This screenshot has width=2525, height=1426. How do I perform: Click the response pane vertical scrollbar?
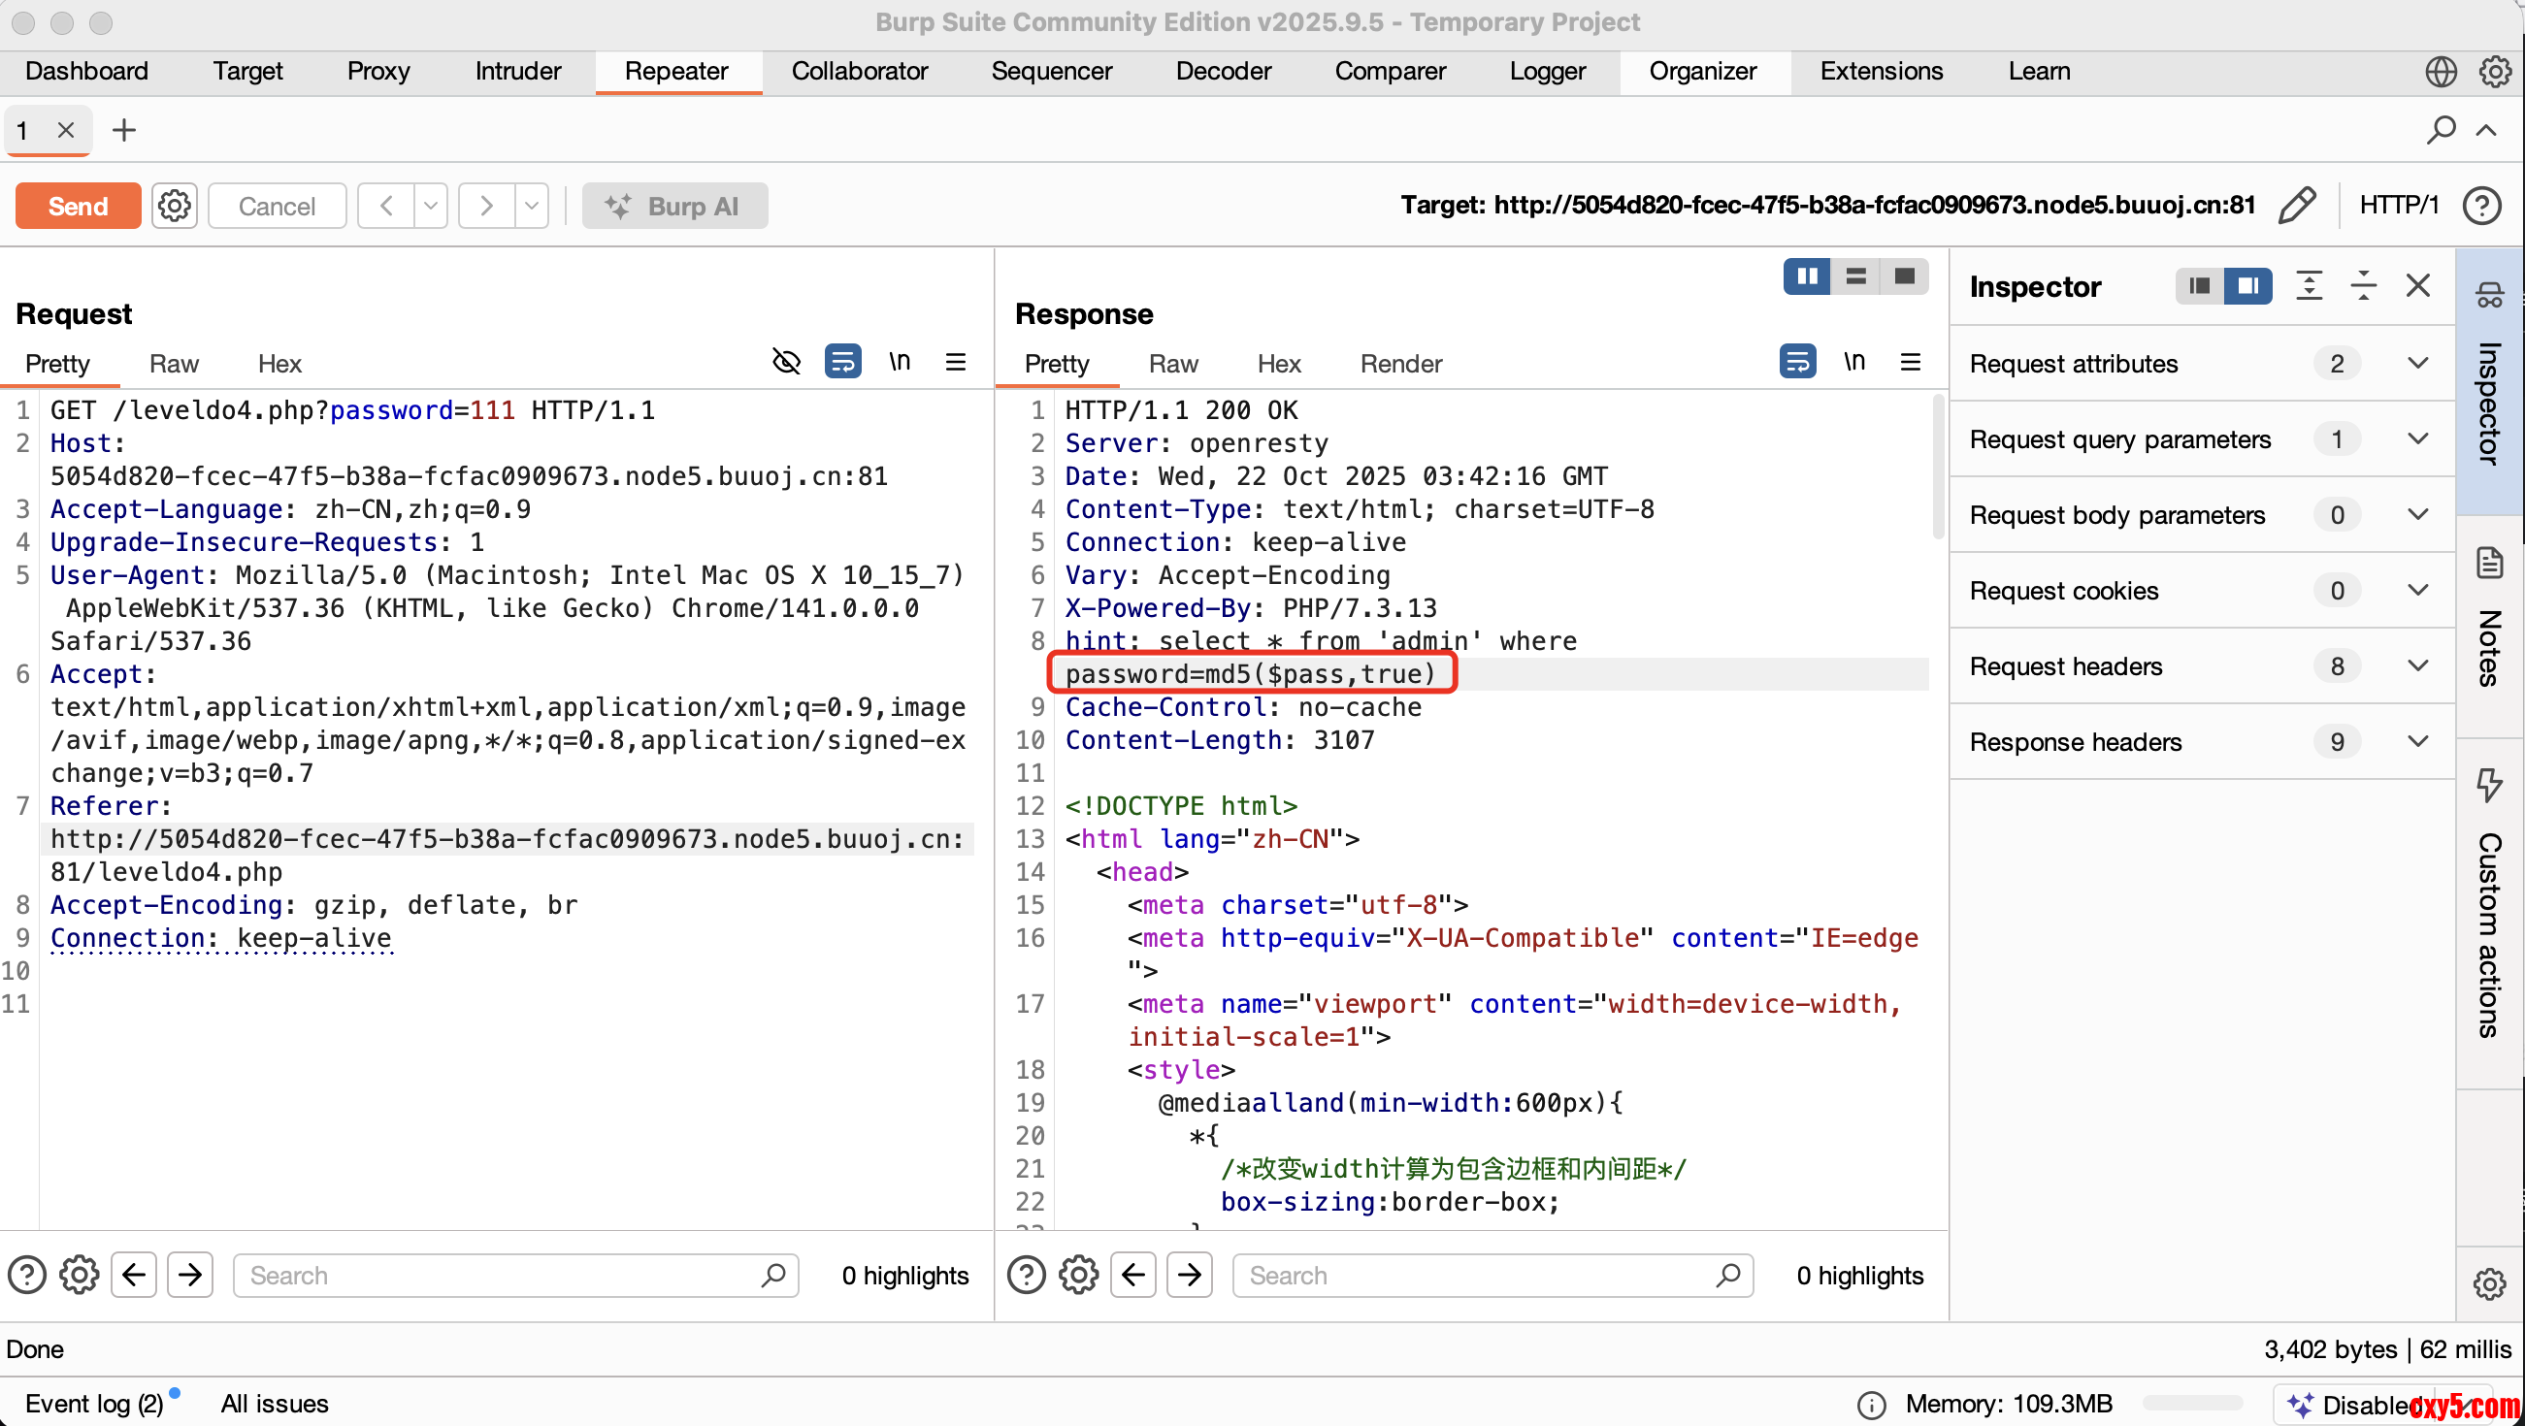tap(1937, 466)
